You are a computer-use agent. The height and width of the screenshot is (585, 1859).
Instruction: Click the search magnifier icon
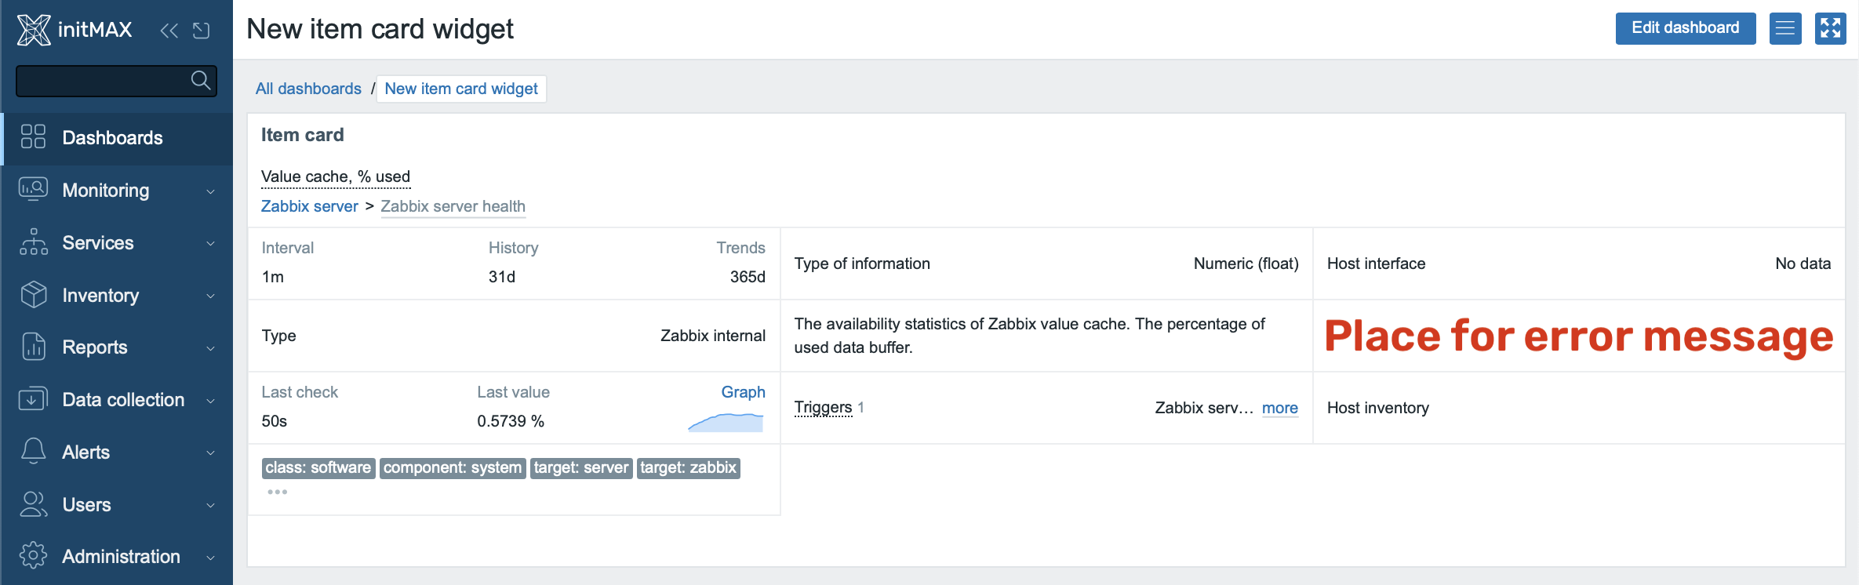[x=201, y=80]
